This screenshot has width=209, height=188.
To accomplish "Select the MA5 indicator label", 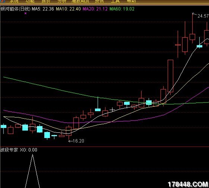I will coord(43,9).
